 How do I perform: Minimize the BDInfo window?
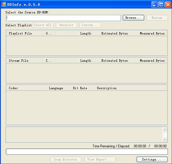click(x=154, y=4)
